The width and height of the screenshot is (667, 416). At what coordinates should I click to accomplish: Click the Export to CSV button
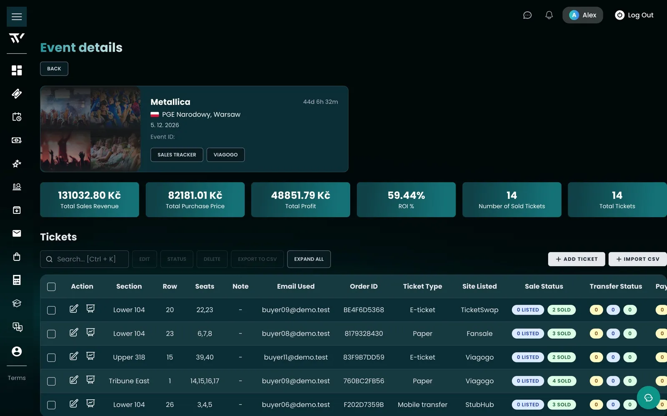257,259
